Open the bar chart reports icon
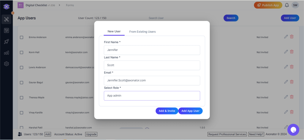Viewport: 304px width, 140px height. click(x=6, y=53)
